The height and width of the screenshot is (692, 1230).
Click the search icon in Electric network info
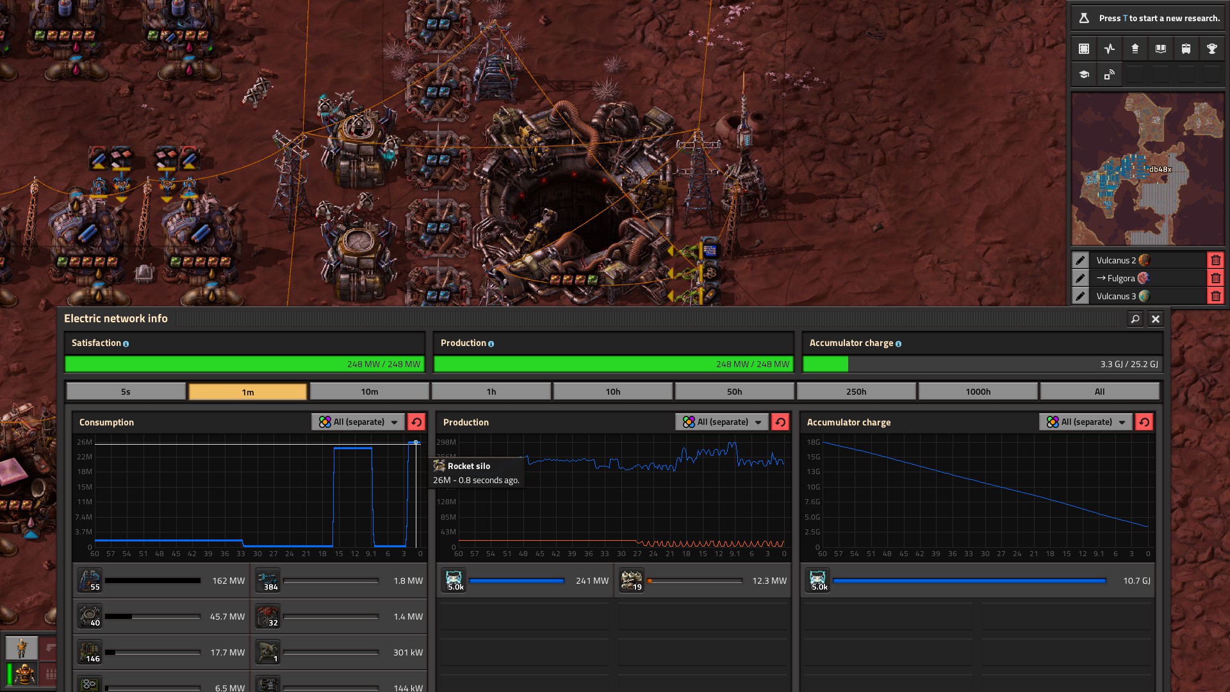pos(1135,319)
